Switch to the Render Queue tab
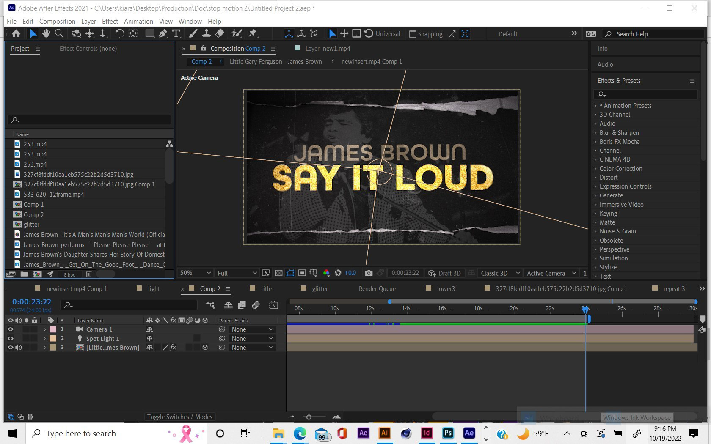 (x=377, y=288)
